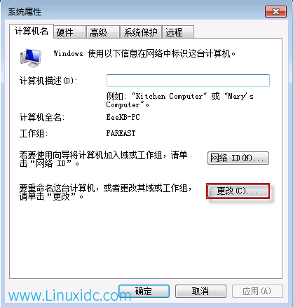Close the 系统属性 dialog with X
This screenshot has height=307, width=293.
(x=275, y=11)
